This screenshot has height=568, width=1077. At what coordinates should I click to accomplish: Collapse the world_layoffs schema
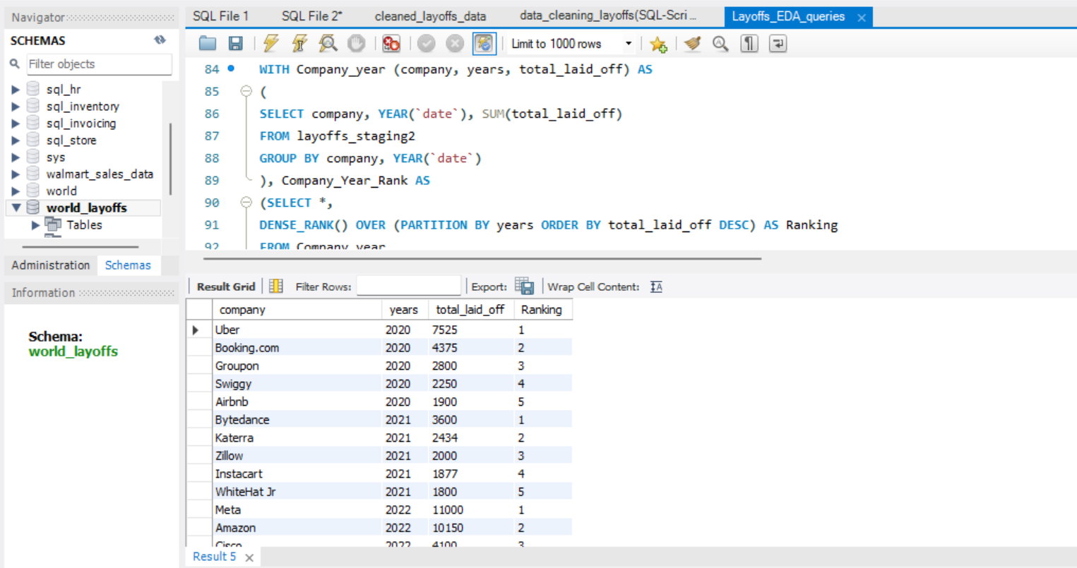[x=16, y=208]
